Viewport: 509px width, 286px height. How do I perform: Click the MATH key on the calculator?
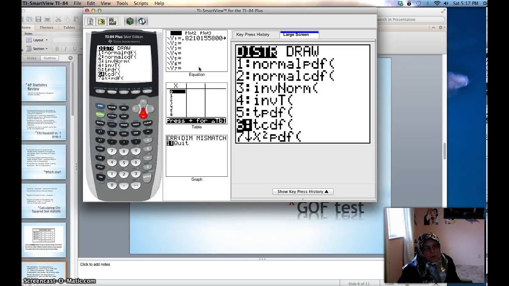(100, 123)
